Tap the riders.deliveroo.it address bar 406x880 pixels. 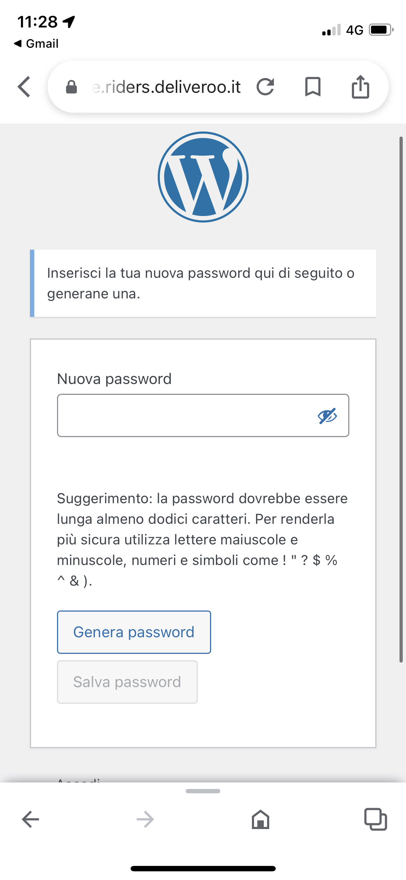pos(166,87)
